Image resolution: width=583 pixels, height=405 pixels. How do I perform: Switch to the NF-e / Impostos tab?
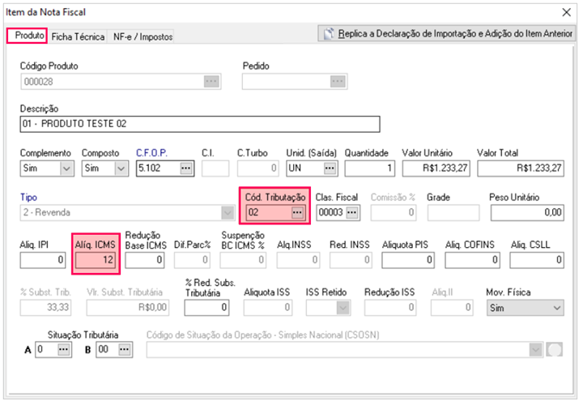click(x=143, y=36)
